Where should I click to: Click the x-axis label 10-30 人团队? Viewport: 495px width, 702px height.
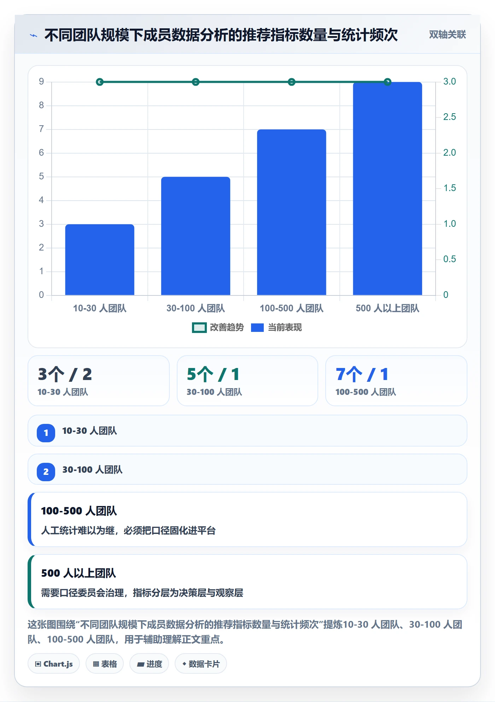pyautogui.click(x=100, y=308)
